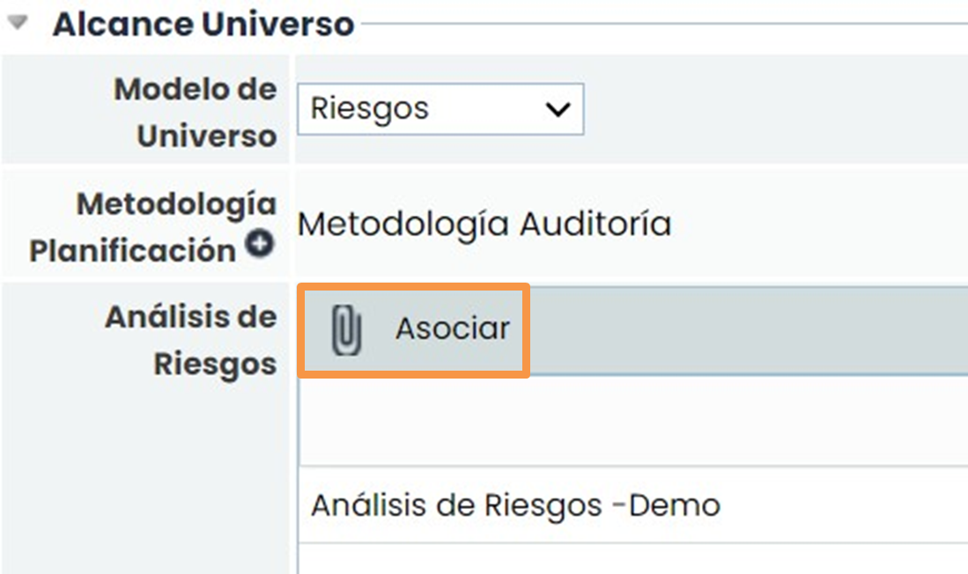Click the empty row below the Asociar toolbar
The height and width of the screenshot is (574, 968).
point(632,422)
